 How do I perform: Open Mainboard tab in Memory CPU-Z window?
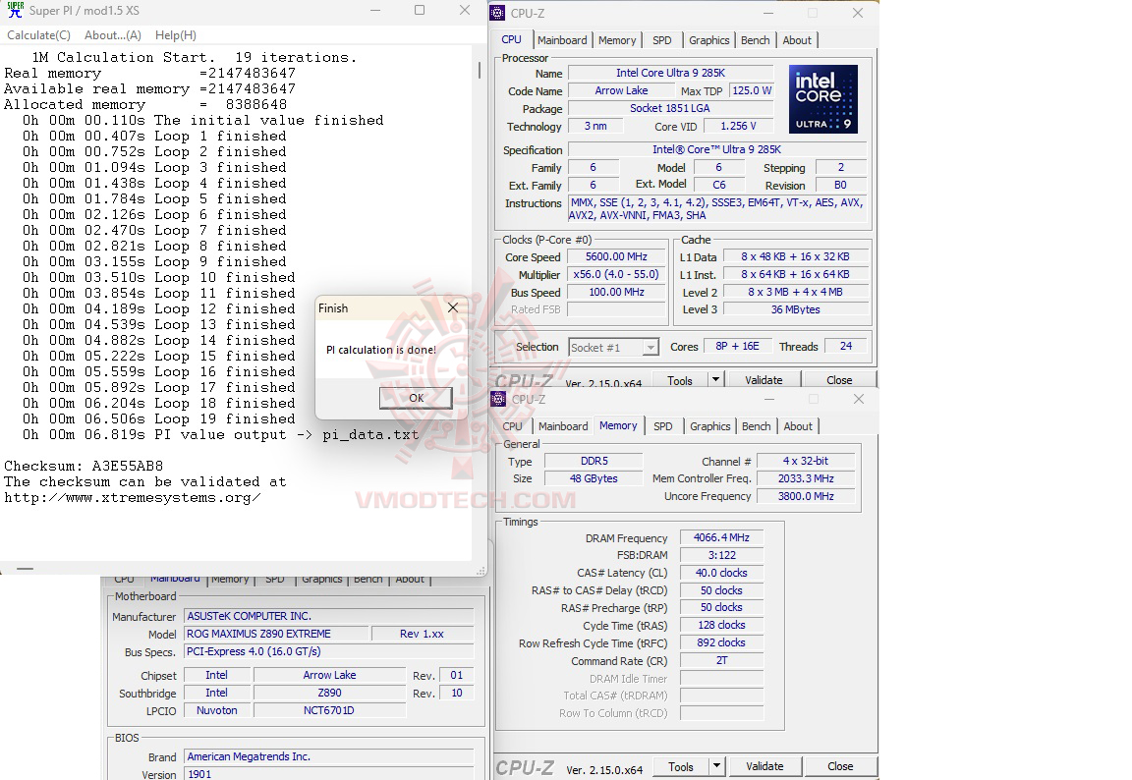tap(563, 426)
